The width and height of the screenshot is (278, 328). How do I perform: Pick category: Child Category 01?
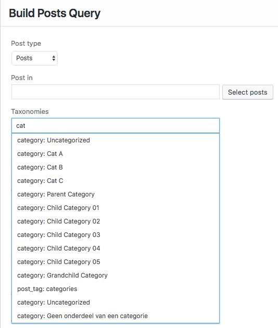116,208
